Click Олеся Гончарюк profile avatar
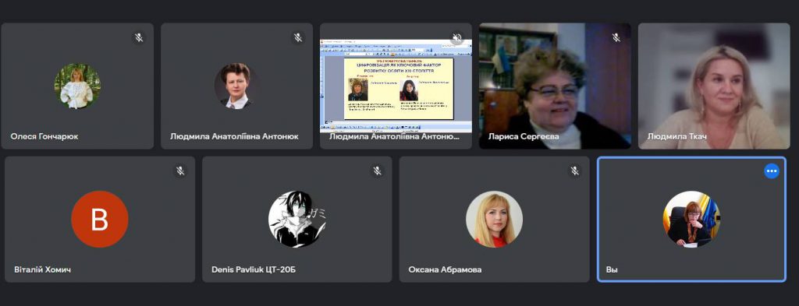 77,86
